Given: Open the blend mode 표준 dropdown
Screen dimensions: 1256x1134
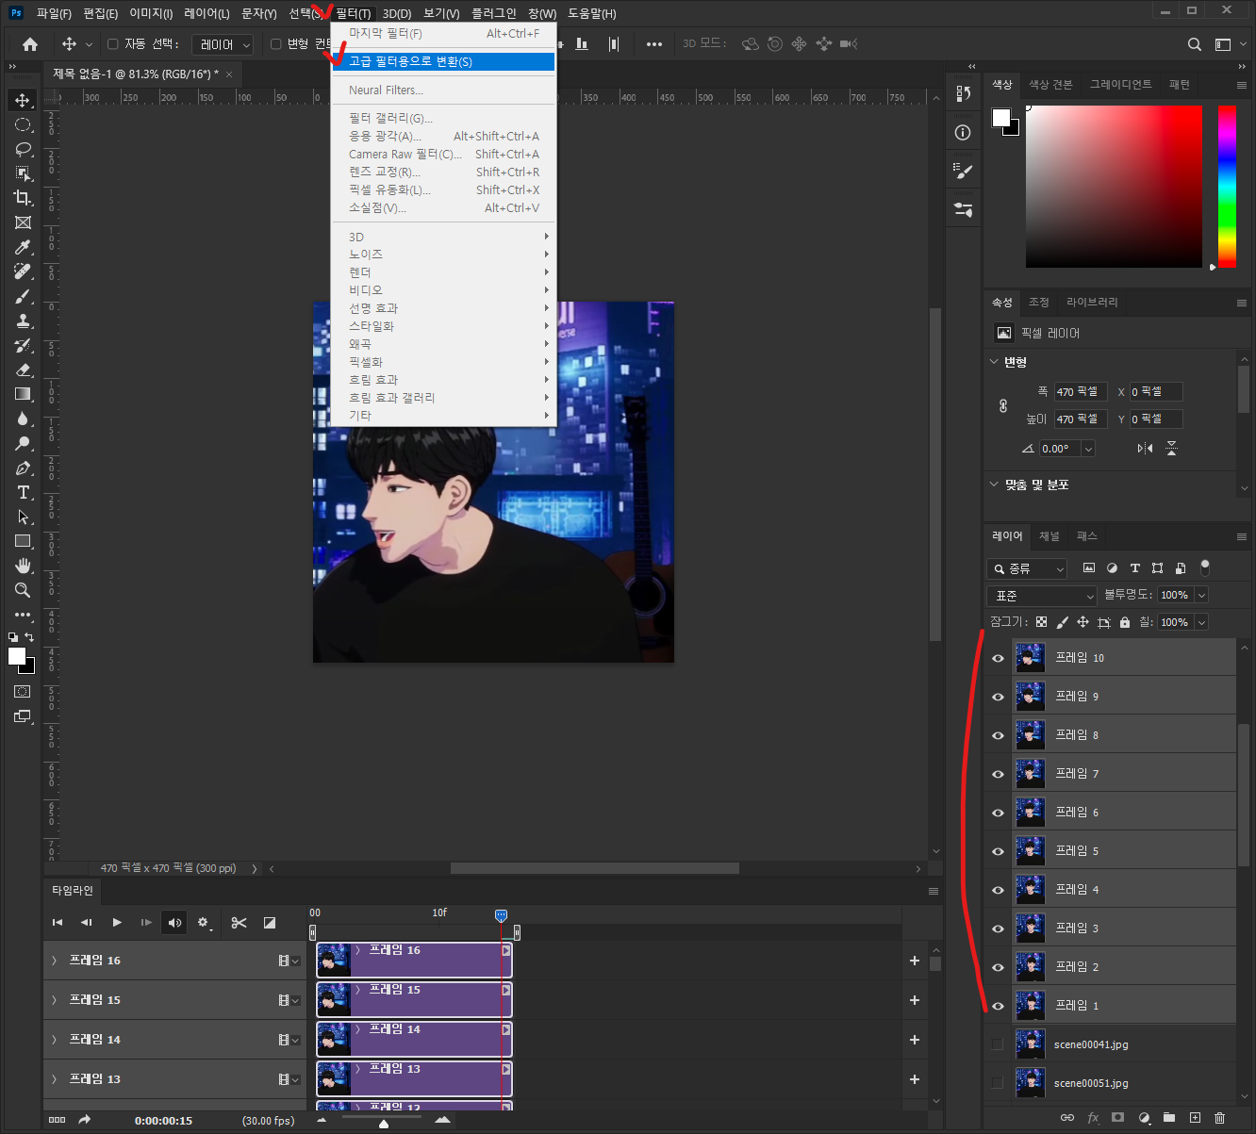Looking at the screenshot, I should click(x=1042, y=596).
